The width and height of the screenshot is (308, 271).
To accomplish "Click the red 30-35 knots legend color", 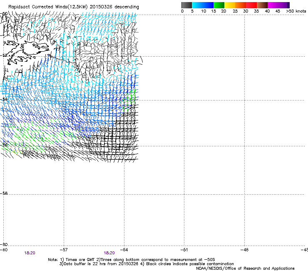I will pos(251,5).
